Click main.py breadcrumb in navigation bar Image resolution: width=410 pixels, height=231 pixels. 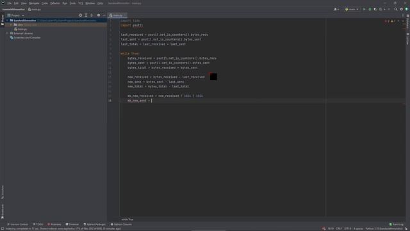35,10
